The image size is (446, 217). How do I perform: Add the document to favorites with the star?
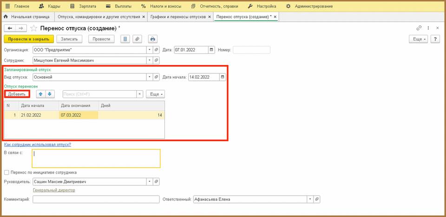[x=34, y=28]
